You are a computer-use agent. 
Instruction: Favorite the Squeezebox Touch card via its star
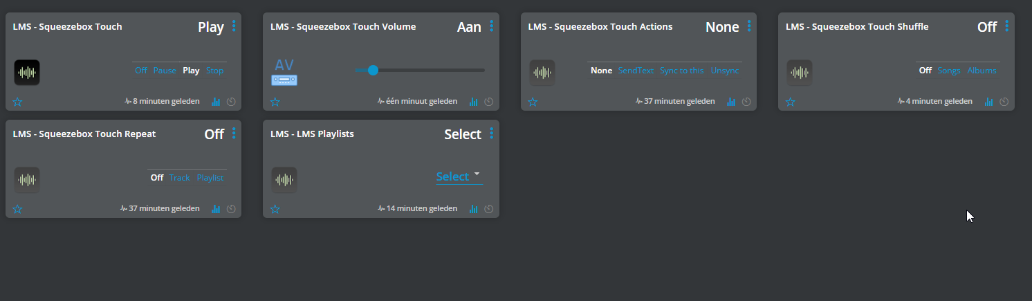pyautogui.click(x=17, y=102)
